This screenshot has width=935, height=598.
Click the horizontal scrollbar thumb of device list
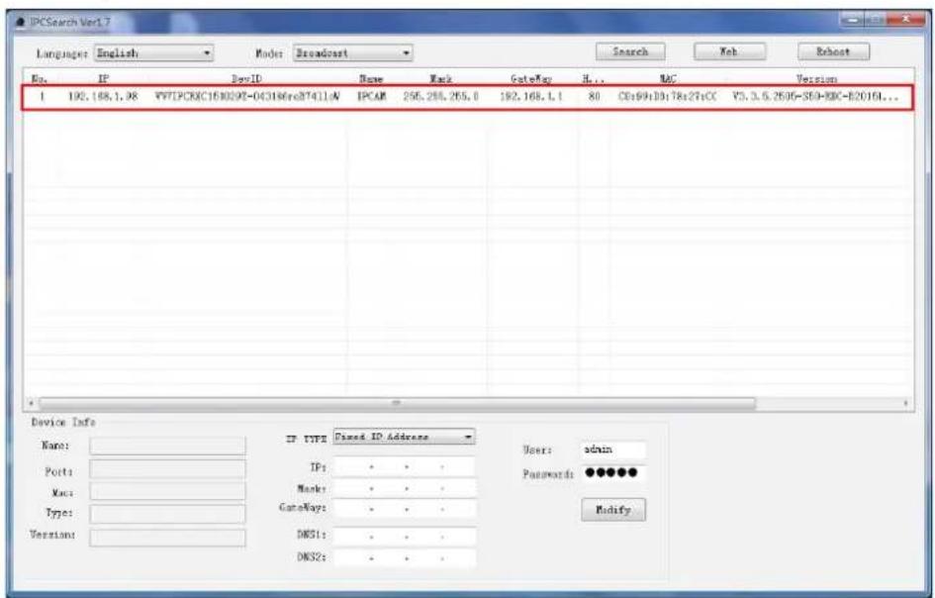tap(397, 403)
